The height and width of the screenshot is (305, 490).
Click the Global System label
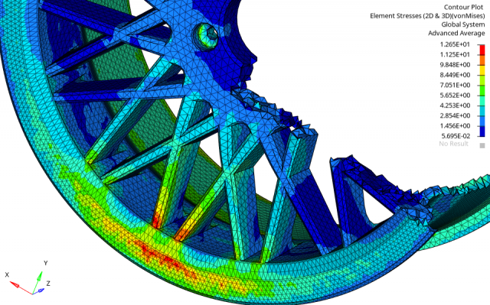pyautogui.click(x=462, y=24)
